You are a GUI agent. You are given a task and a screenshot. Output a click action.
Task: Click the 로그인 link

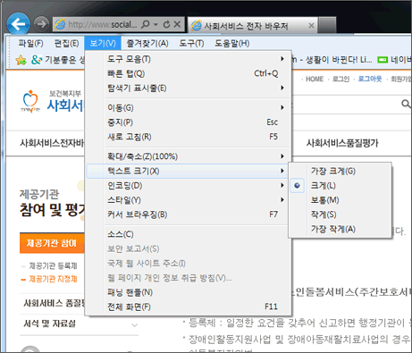point(341,79)
